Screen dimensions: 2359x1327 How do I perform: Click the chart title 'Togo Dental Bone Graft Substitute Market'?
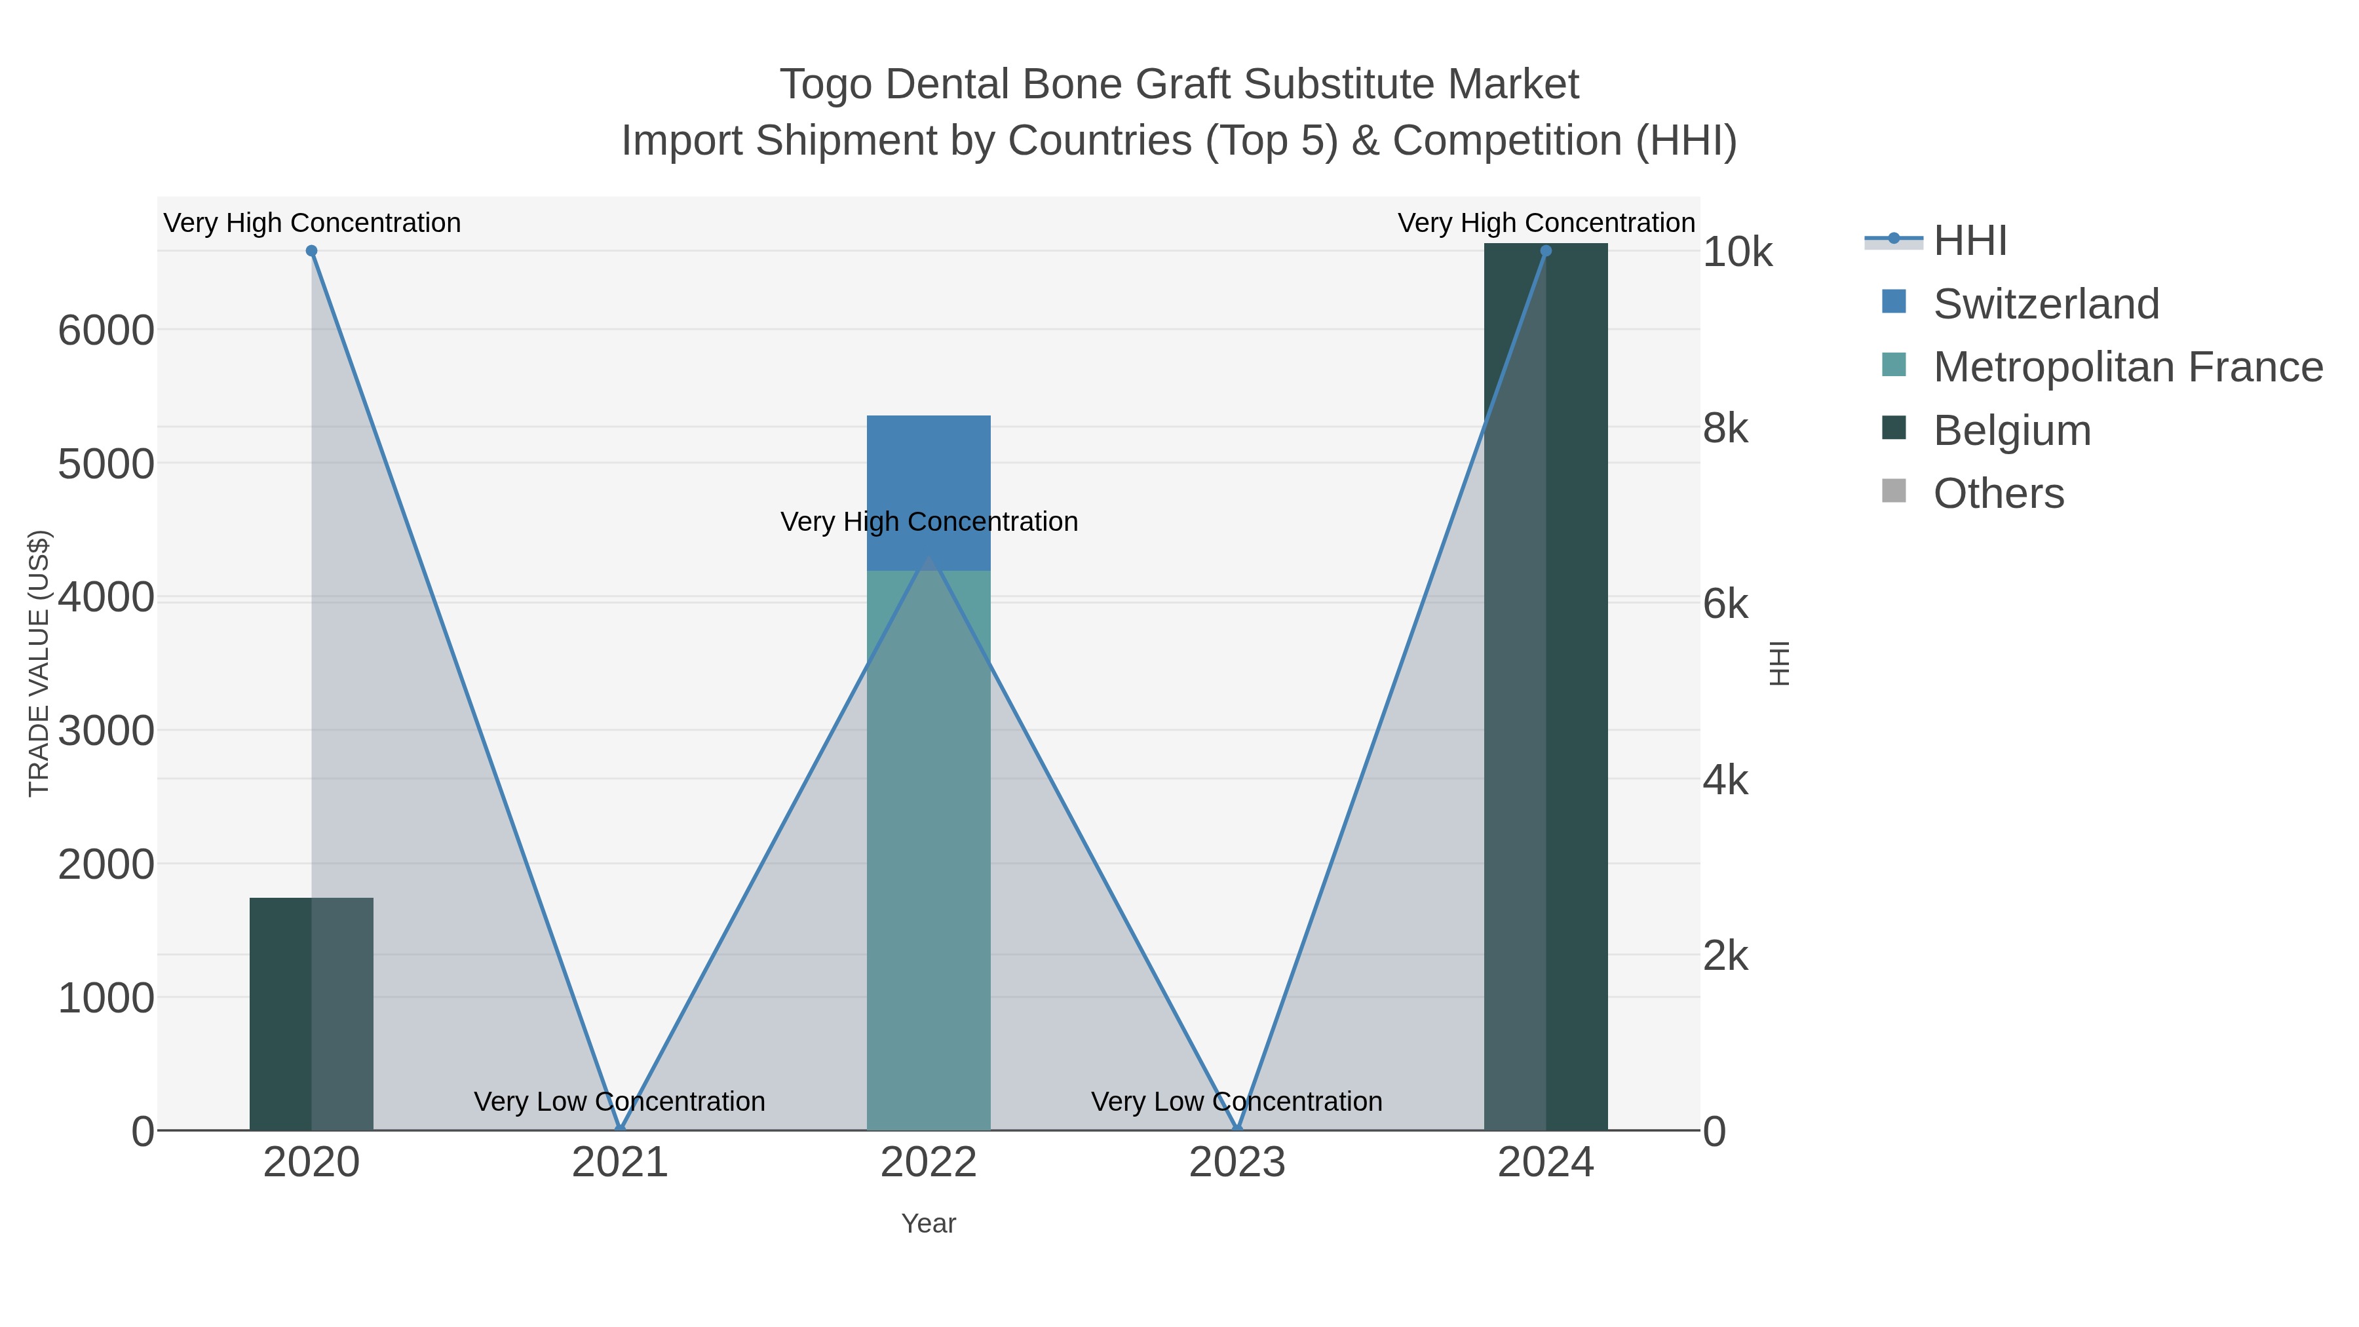click(x=1179, y=85)
